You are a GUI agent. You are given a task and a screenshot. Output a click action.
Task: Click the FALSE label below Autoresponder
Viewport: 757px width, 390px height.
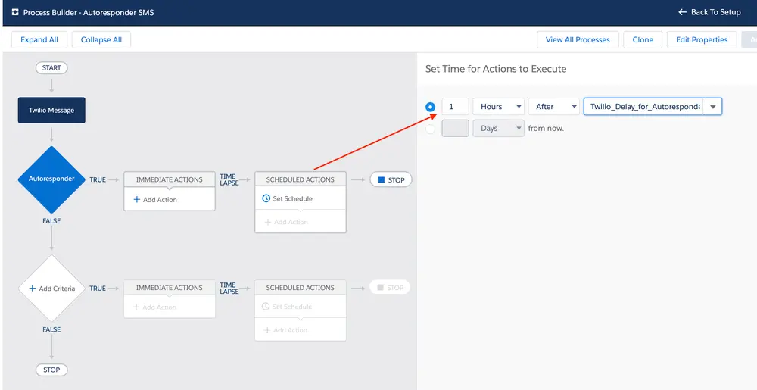click(51, 221)
